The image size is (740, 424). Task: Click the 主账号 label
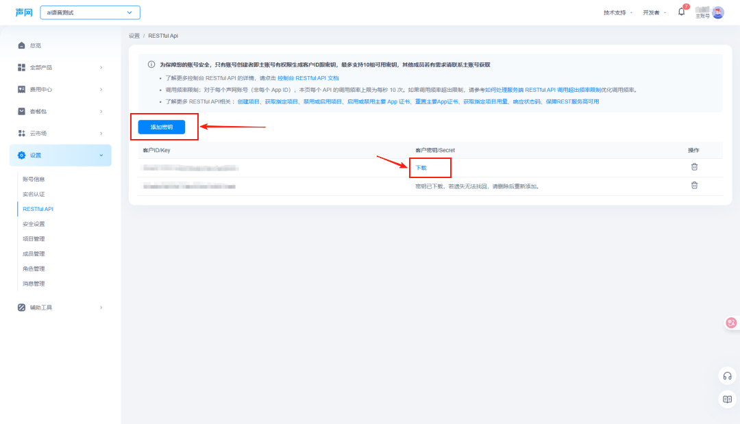(x=702, y=16)
